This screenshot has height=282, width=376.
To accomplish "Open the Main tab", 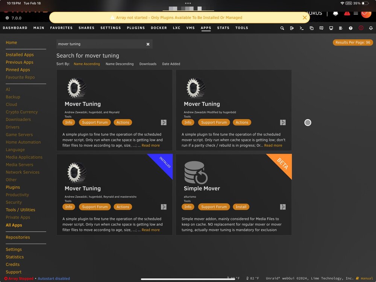I will [39, 28].
